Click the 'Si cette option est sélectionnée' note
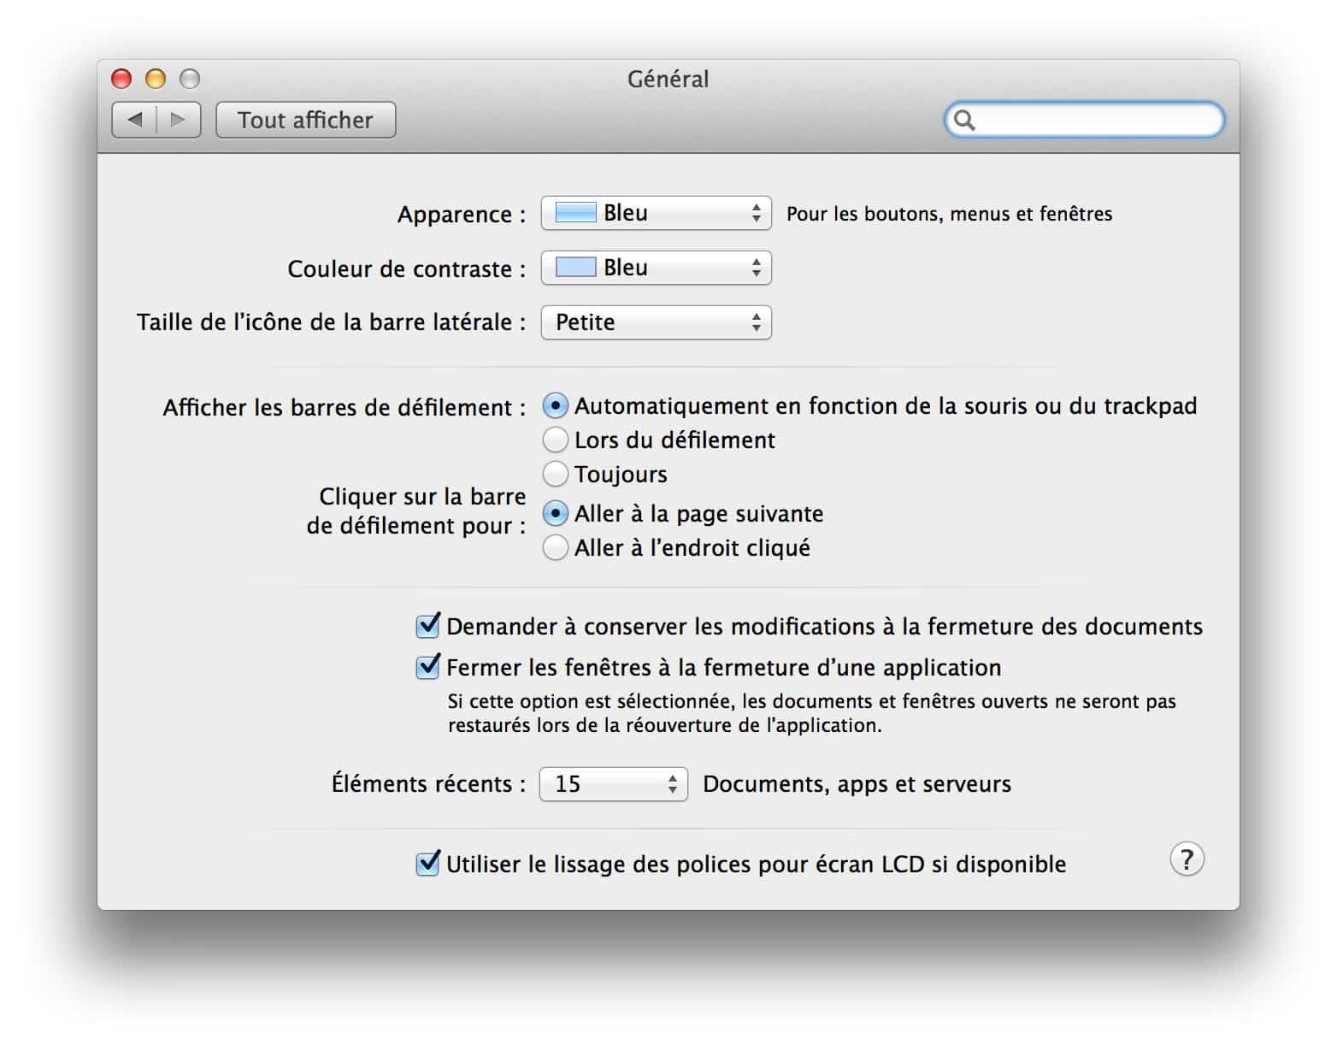 point(812,713)
